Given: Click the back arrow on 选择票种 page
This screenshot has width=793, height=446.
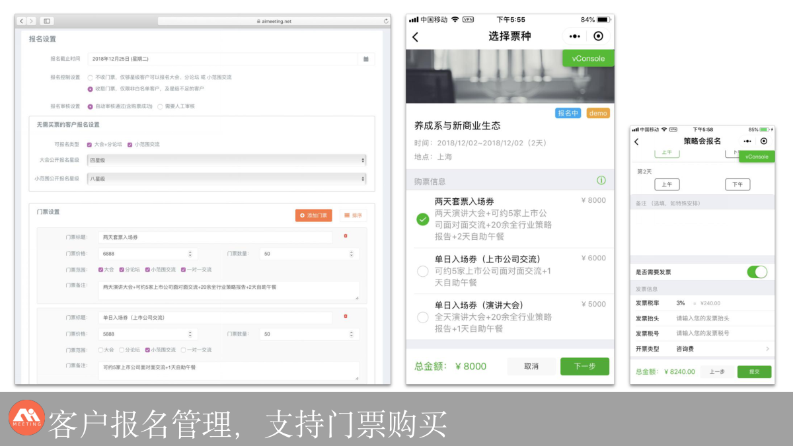Looking at the screenshot, I should [x=416, y=37].
